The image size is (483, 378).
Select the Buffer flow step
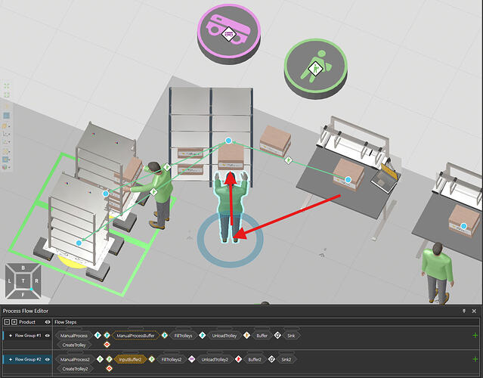pos(262,336)
